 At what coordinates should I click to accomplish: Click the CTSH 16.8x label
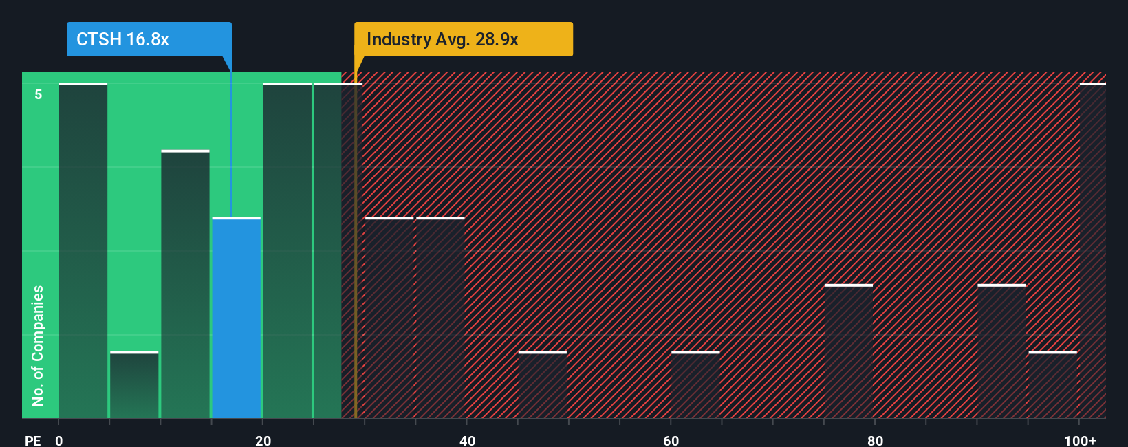click(149, 39)
